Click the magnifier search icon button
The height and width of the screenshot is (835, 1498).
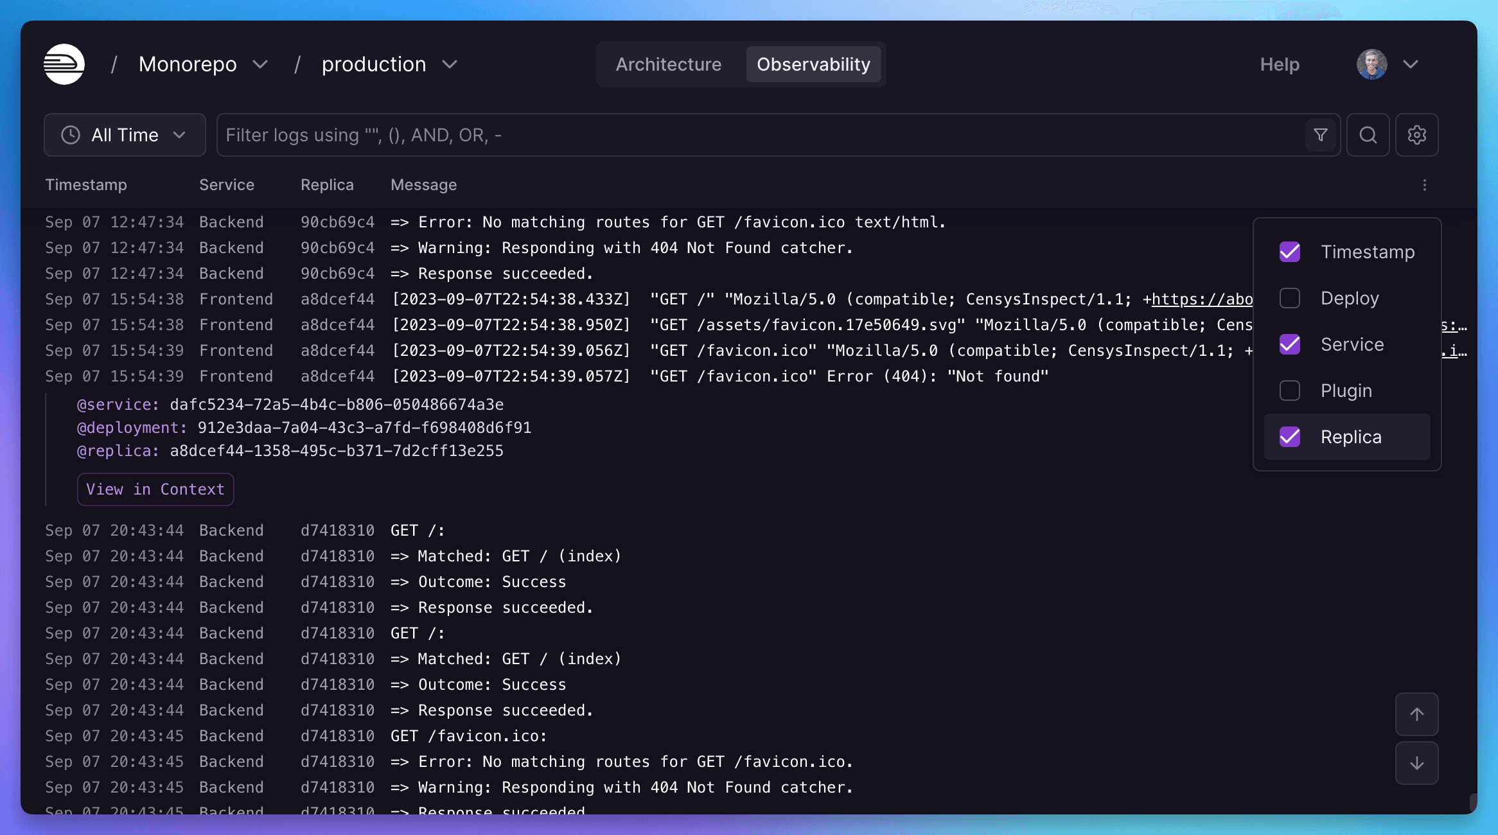[x=1368, y=135]
